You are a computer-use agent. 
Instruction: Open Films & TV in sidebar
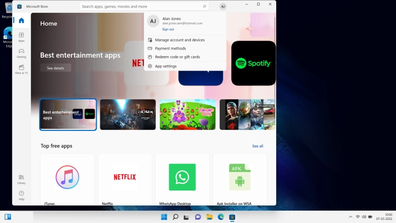21,70
